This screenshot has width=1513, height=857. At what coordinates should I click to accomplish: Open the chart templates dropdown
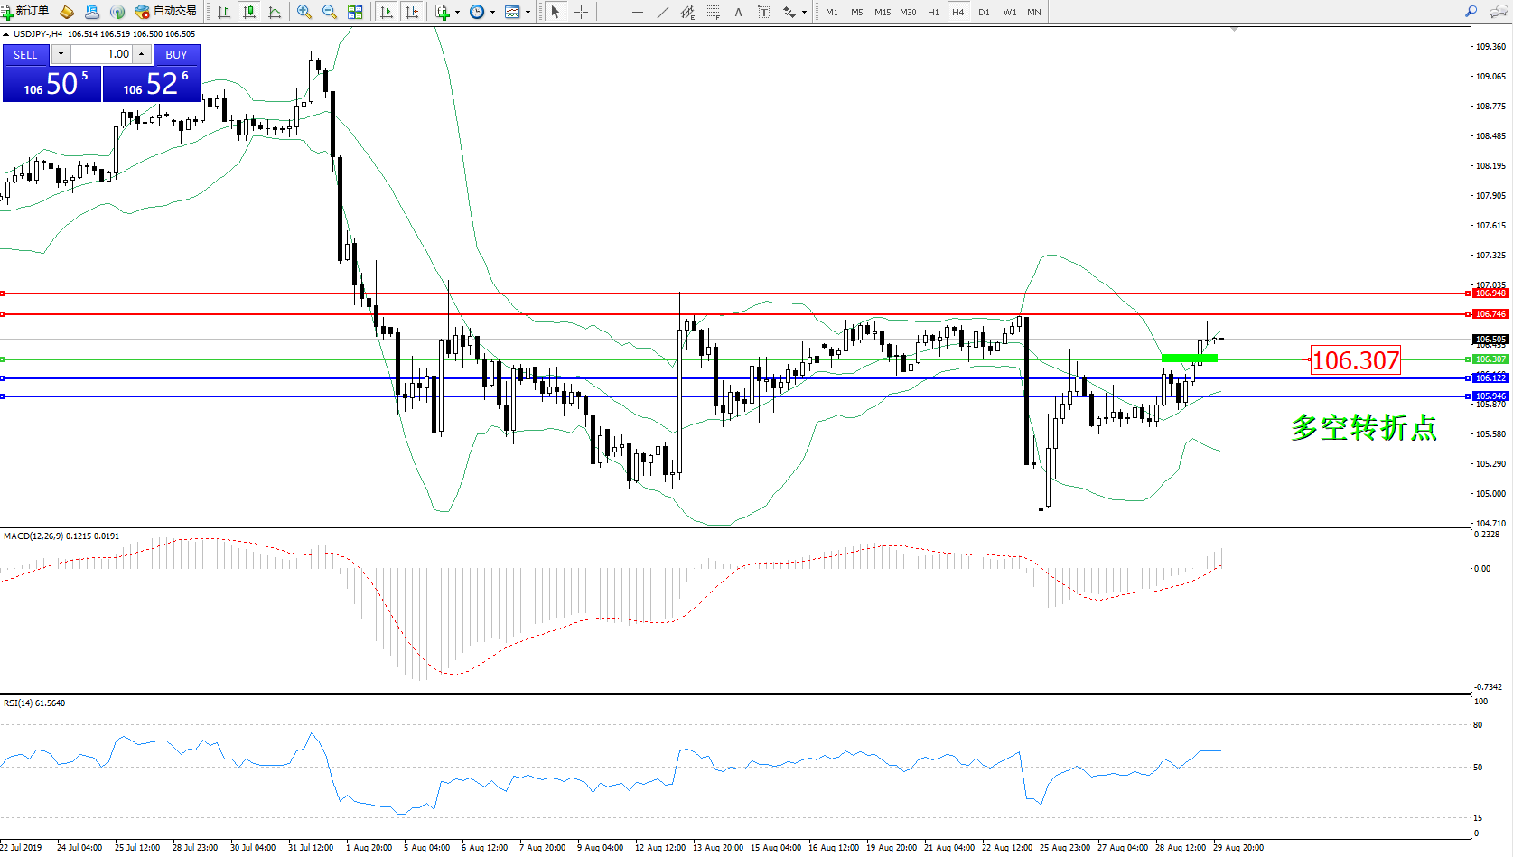tap(528, 12)
